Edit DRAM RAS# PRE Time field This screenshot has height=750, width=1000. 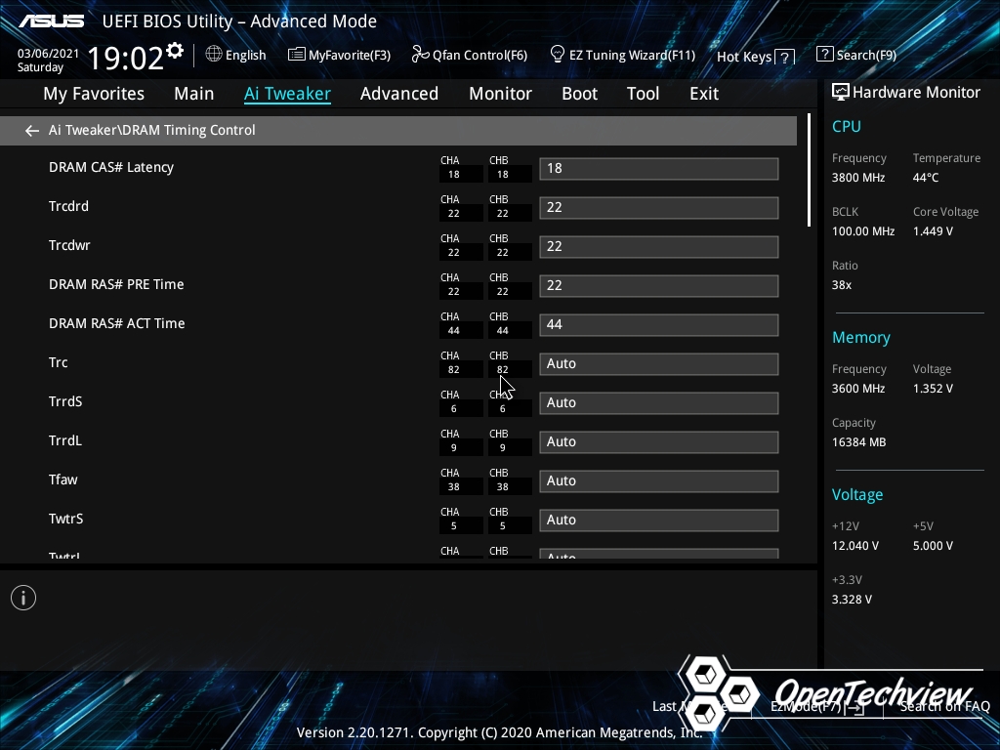tap(659, 285)
